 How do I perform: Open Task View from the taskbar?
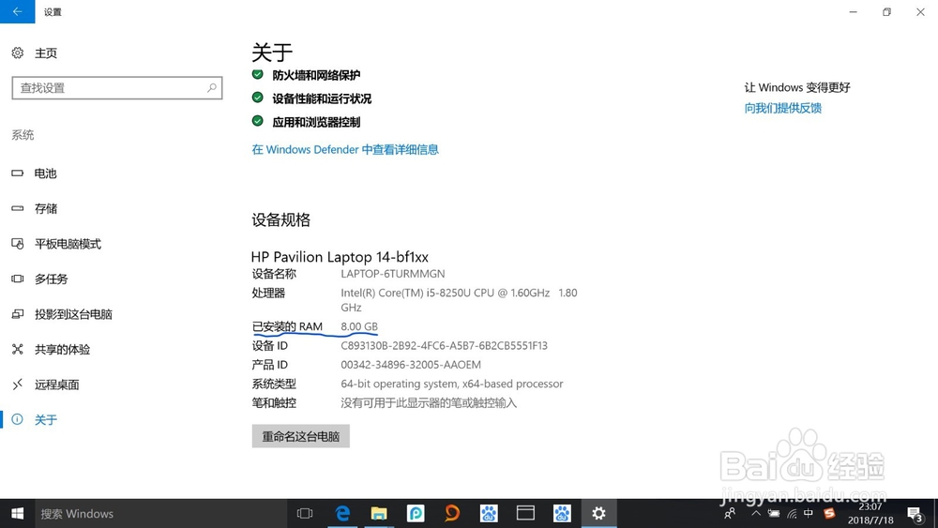(305, 514)
